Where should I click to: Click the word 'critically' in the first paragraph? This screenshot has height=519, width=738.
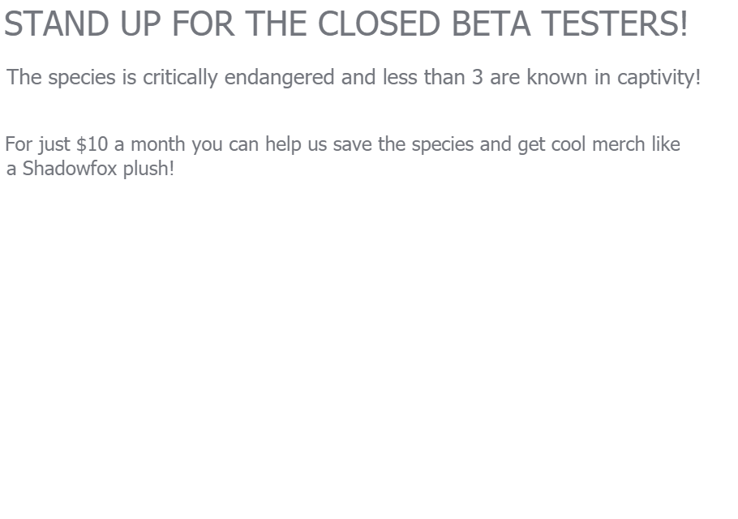pos(180,78)
